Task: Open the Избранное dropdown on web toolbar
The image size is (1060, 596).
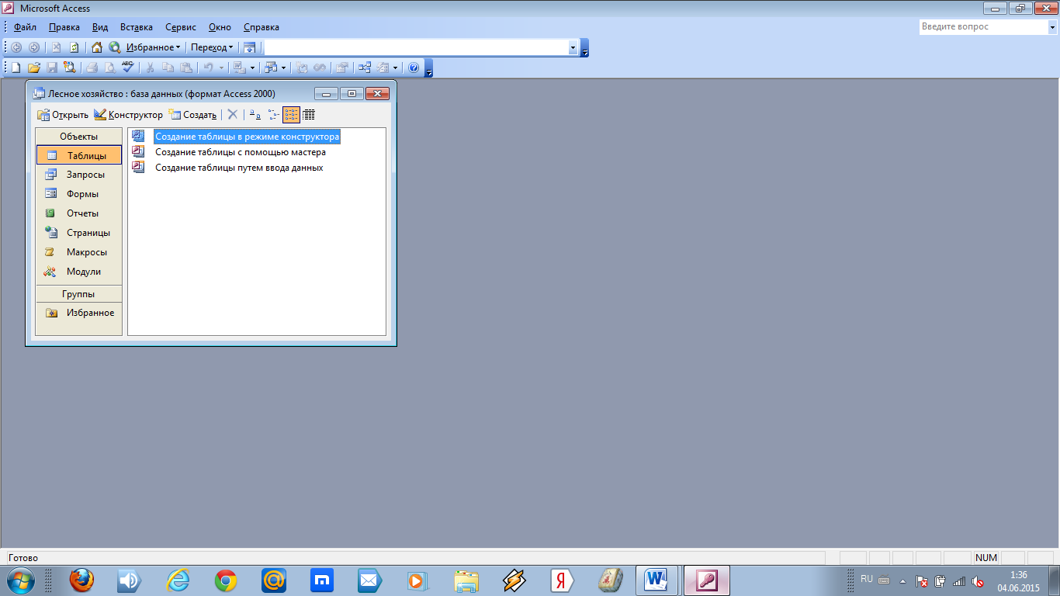Action: pyautogui.click(x=153, y=47)
